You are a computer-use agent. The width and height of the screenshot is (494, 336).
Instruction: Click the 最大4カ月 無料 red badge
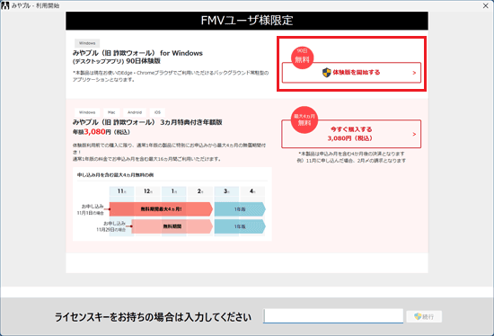pos(304,119)
